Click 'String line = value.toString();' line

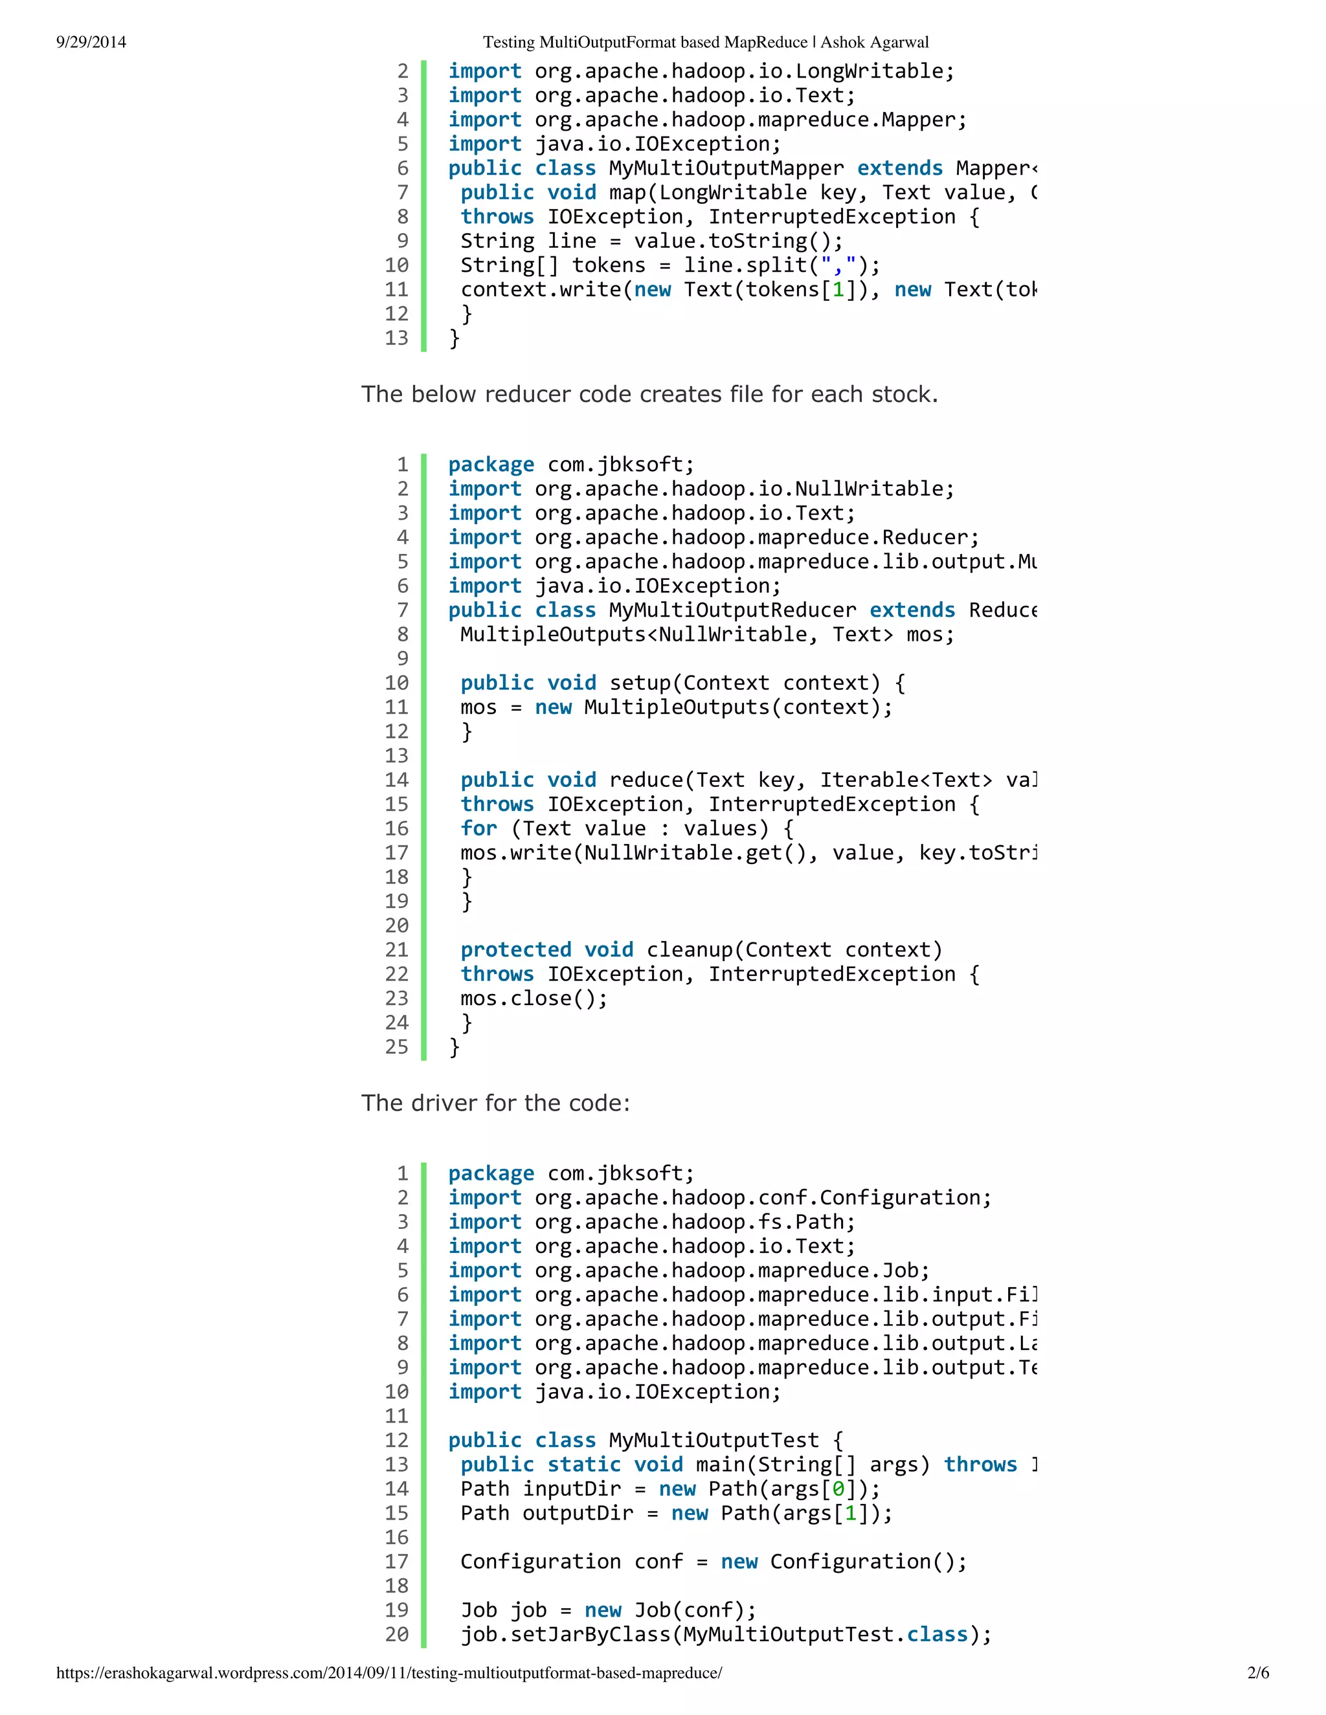[x=651, y=241]
